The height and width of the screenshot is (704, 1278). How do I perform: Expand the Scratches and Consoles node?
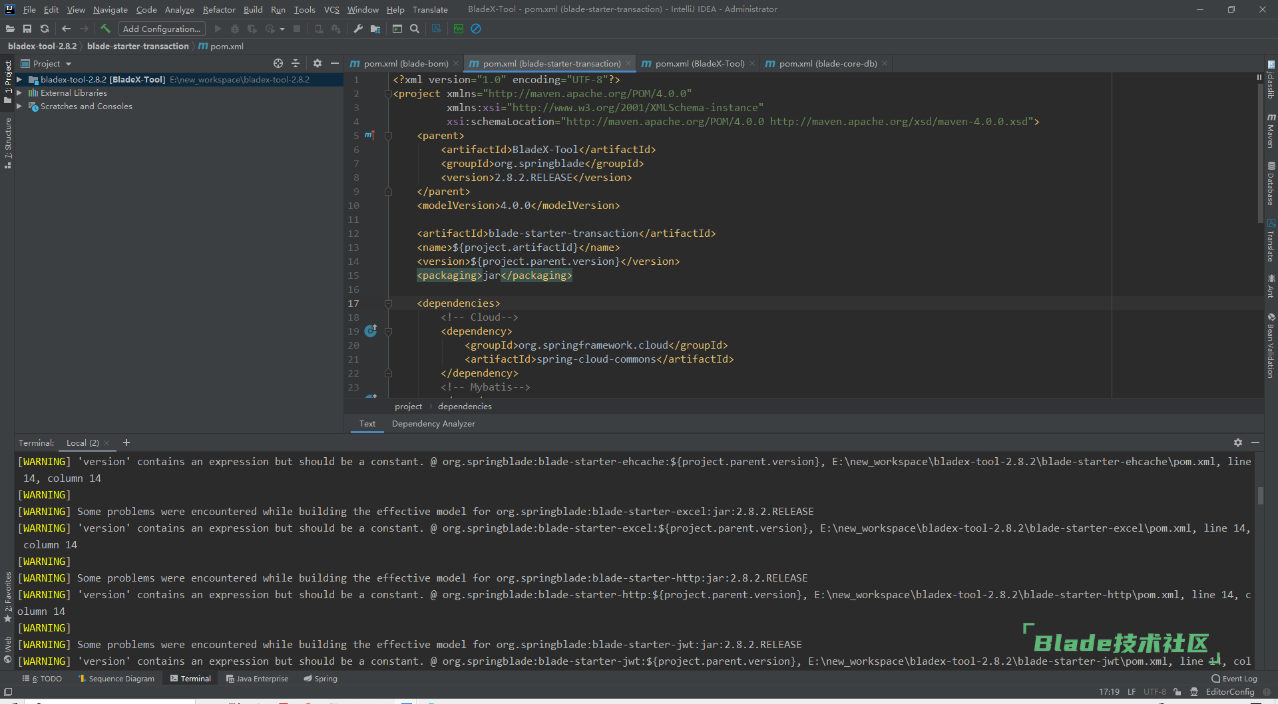pyautogui.click(x=19, y=106)
